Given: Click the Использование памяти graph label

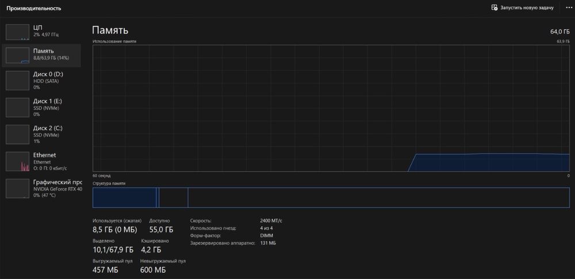Looking at the screenshot, I should 114,41.
